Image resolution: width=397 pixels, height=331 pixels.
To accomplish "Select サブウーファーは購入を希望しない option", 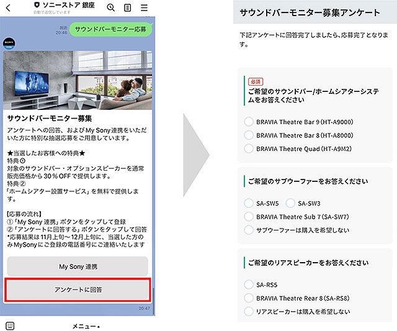I will [249, 230].
